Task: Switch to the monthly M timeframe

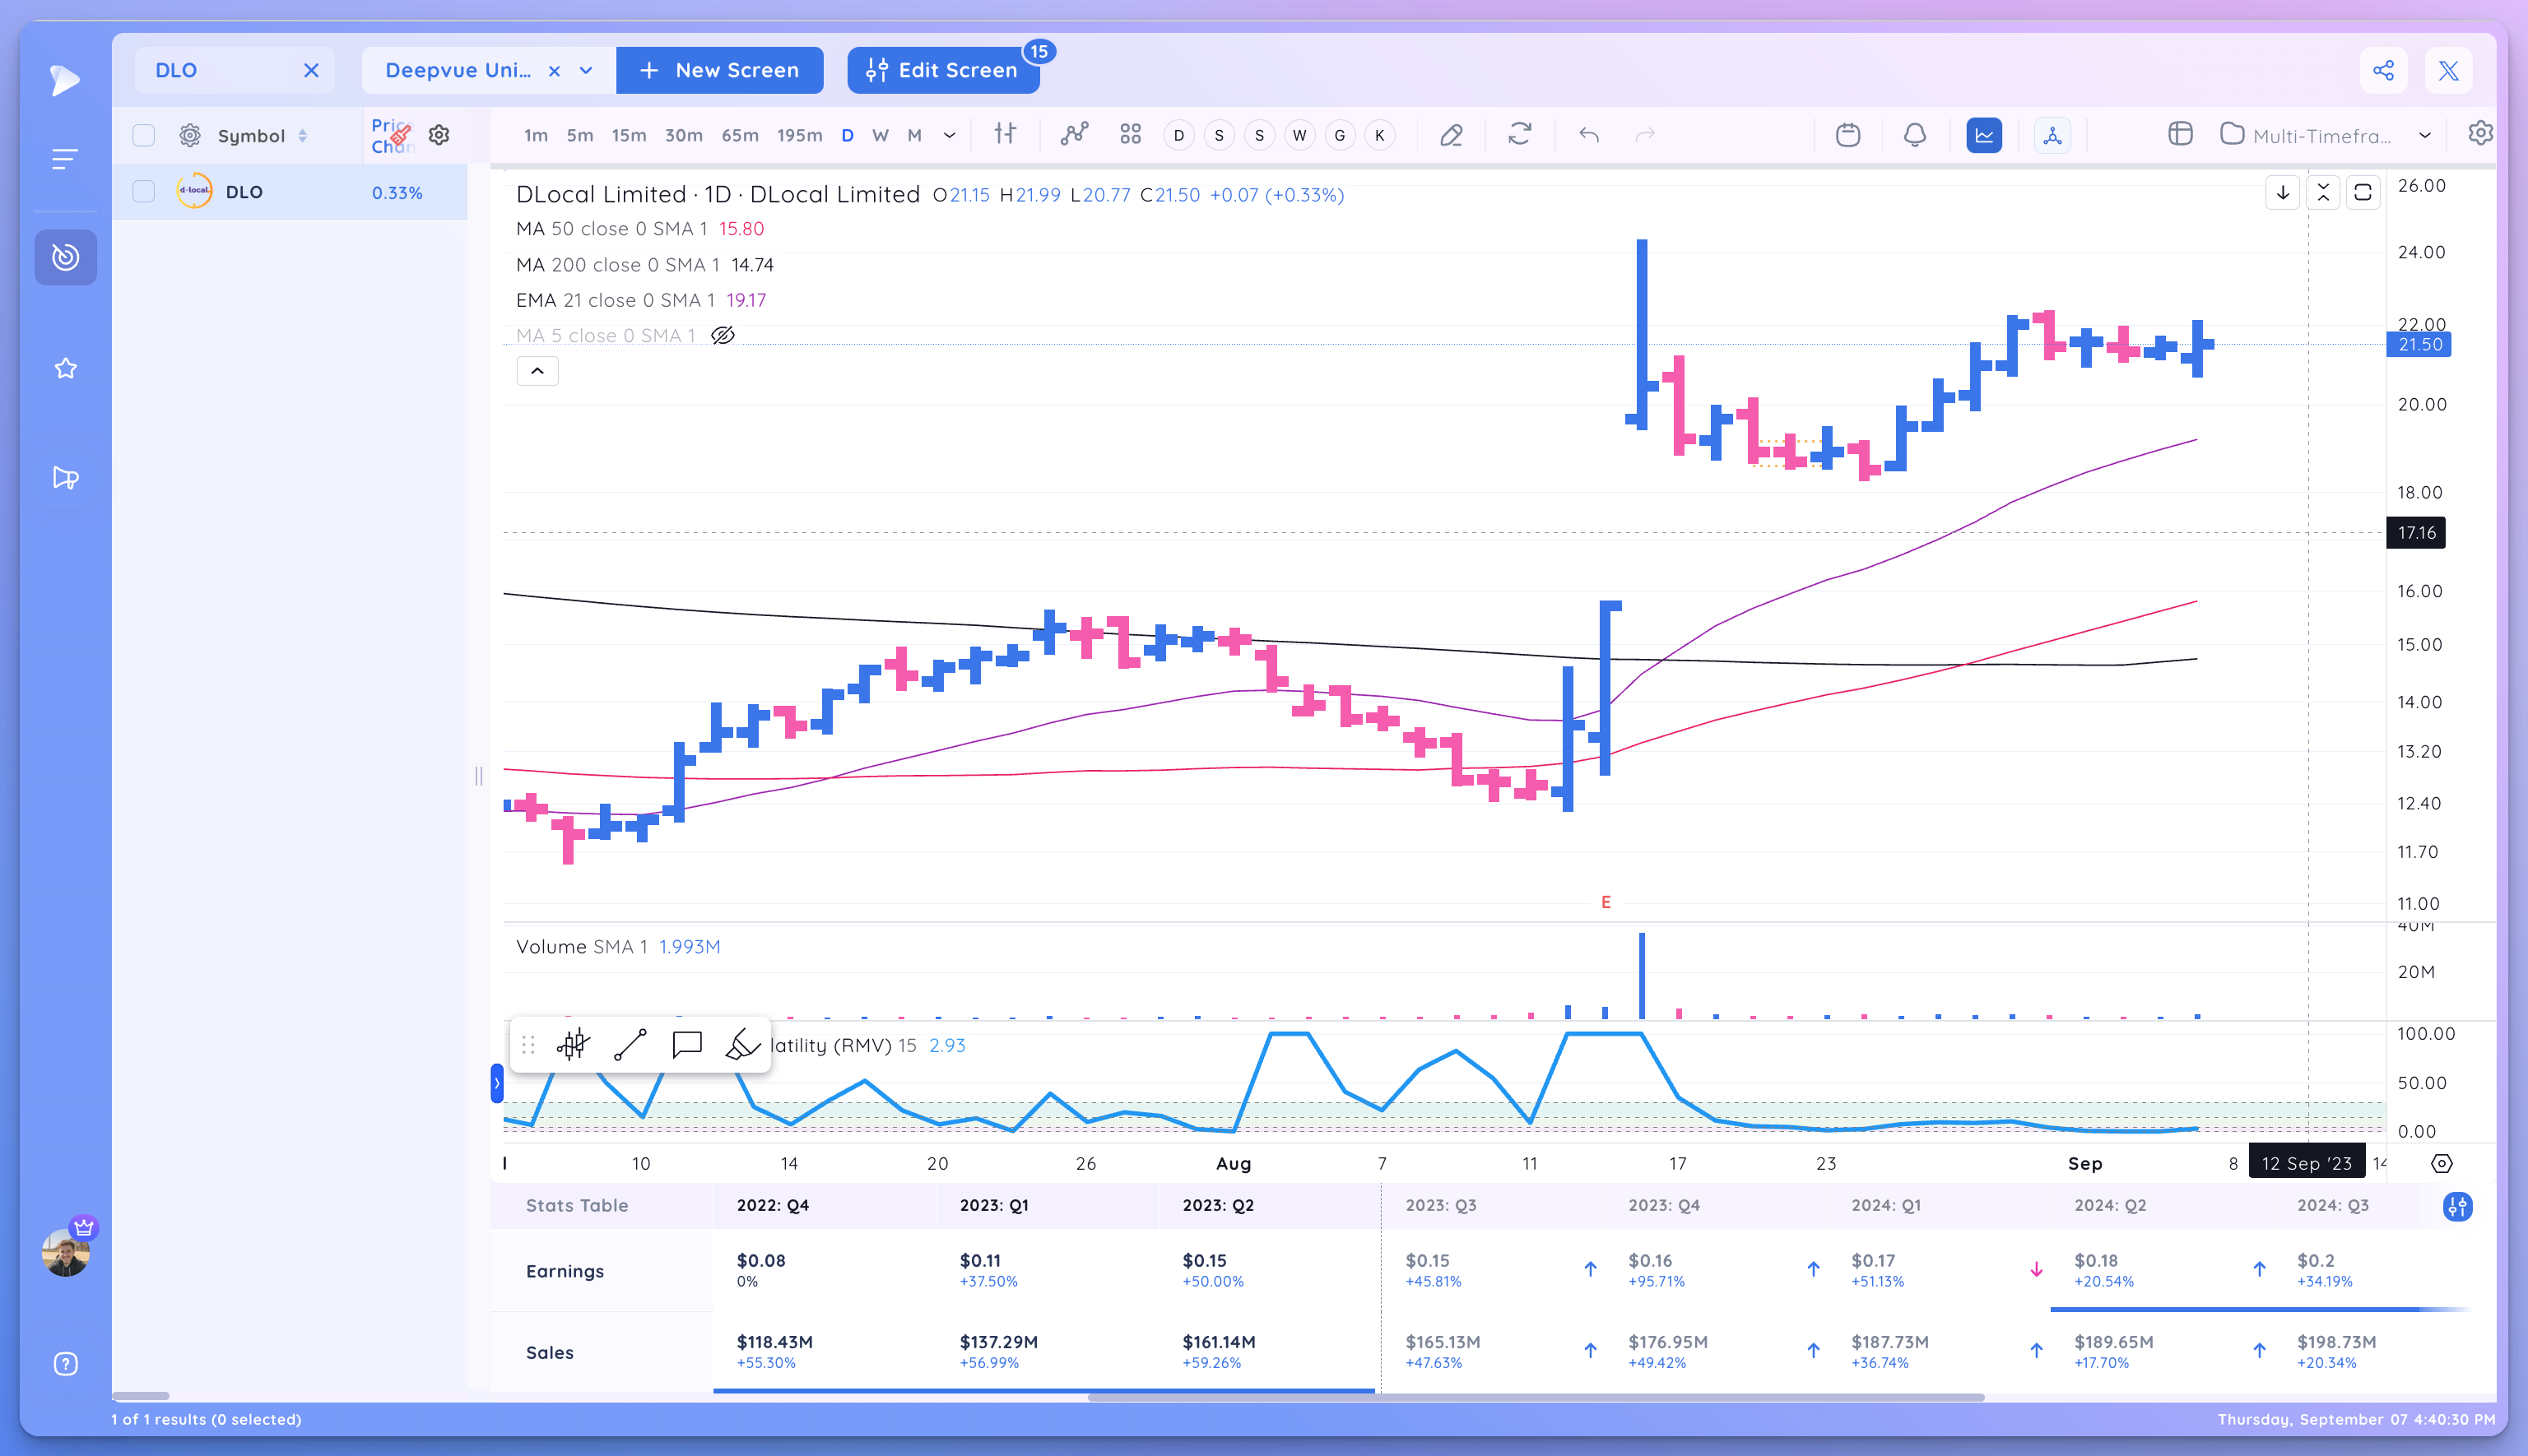Action: point(914,135)
